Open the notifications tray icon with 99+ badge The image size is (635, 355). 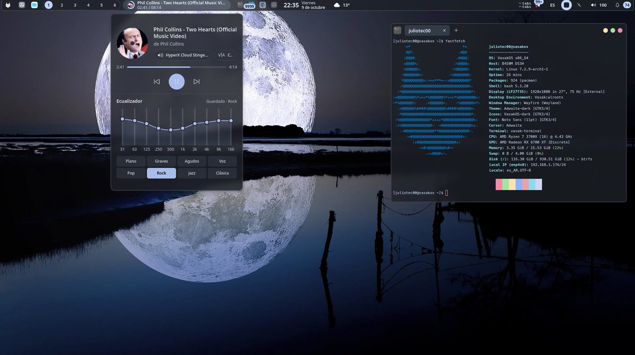(539, 4)
